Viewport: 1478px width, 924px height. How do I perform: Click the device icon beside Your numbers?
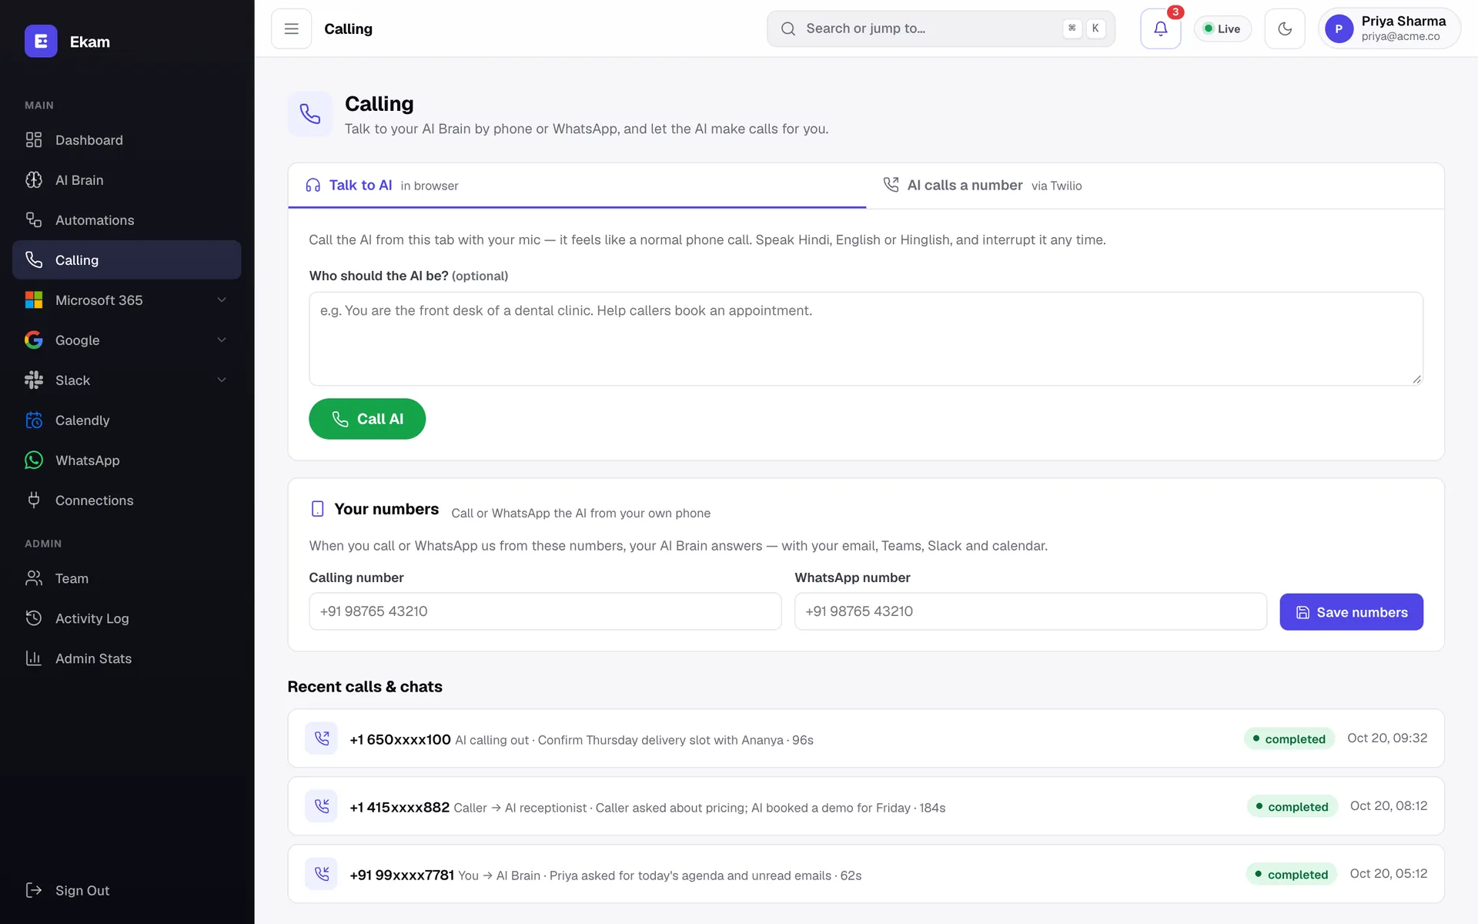coord(317,509)
